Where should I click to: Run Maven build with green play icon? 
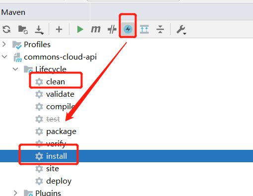pyautogui.click(x=80, y=29)
